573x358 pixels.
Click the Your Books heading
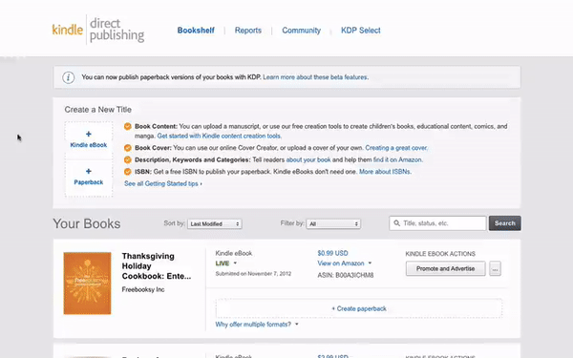87,223
